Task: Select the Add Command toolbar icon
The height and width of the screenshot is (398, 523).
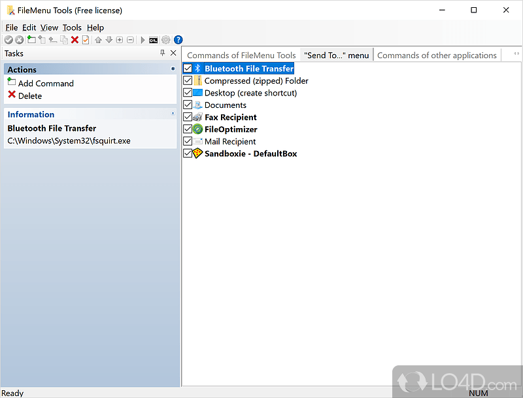Action: tap(30, 40)
